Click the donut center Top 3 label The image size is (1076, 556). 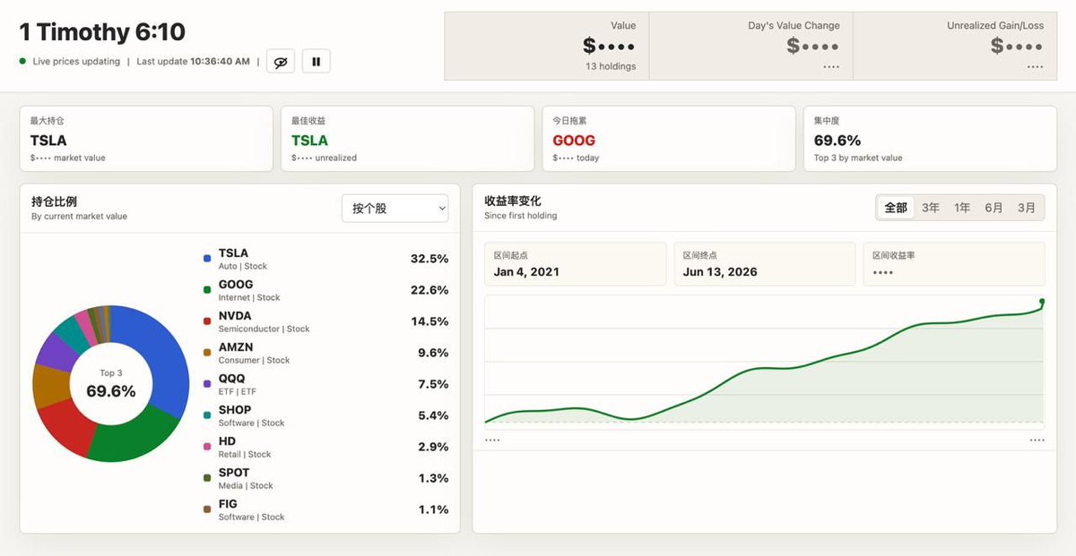[x=111, y=373]
